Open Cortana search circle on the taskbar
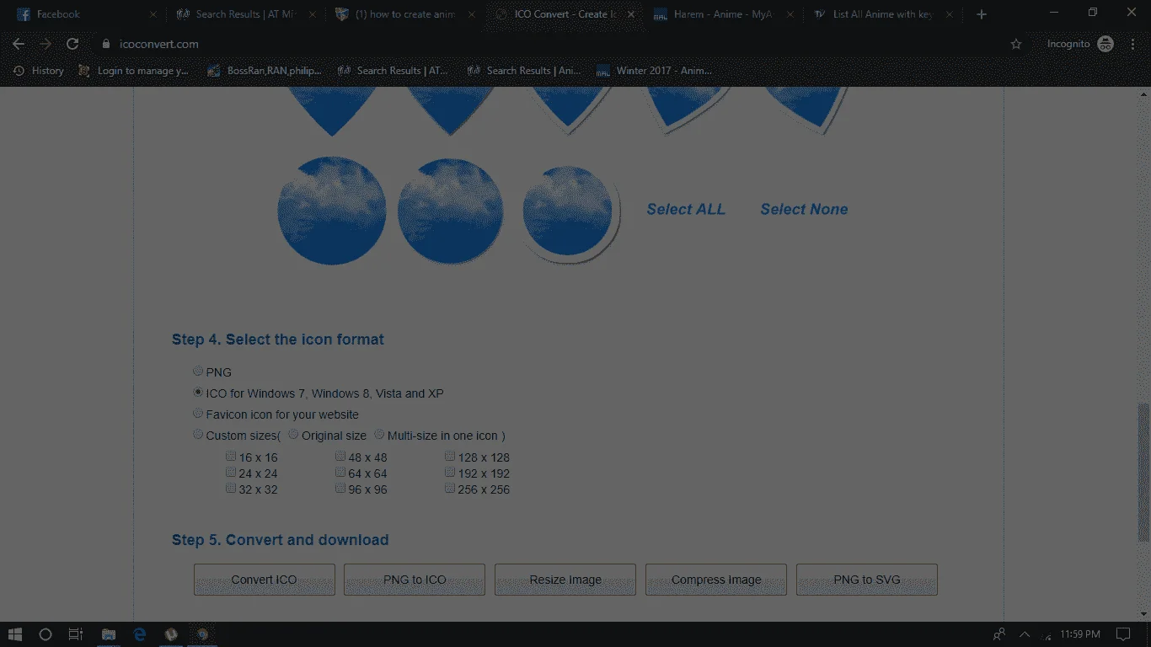Viewport: 1151px width, 647px height. pyautogui.click(x=46, y=634)
